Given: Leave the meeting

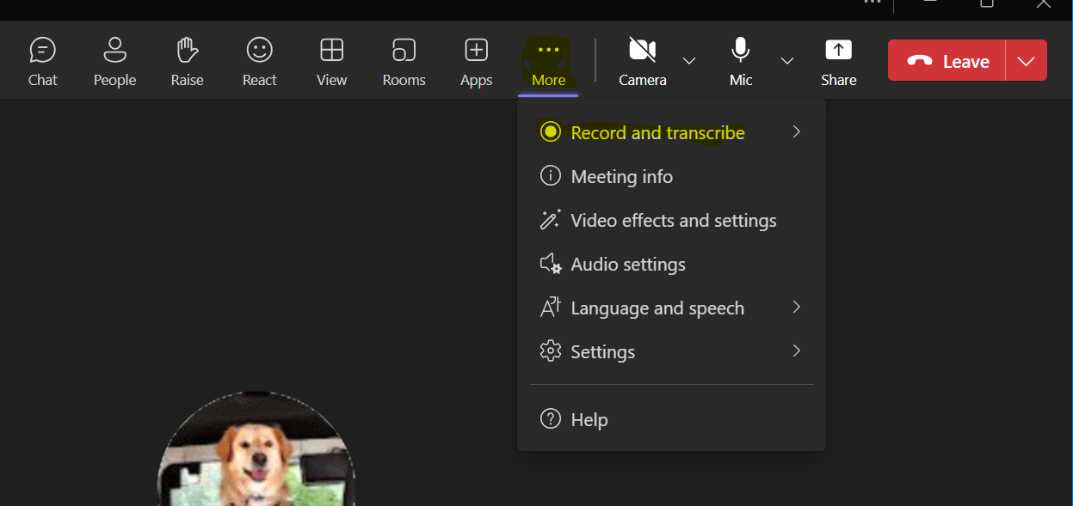Looking at the screenshot, I should 947,61.
